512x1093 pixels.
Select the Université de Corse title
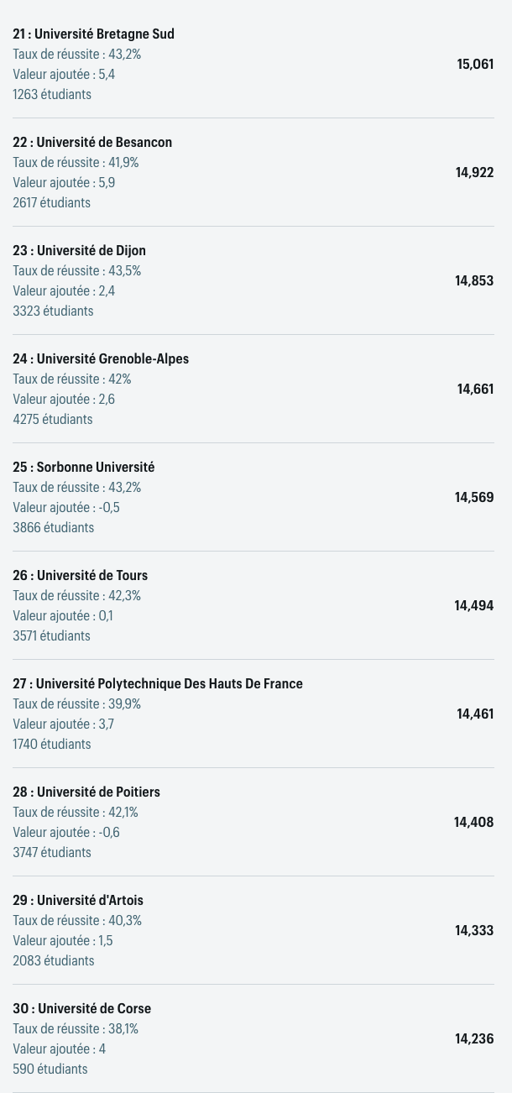click(81, 1009)
